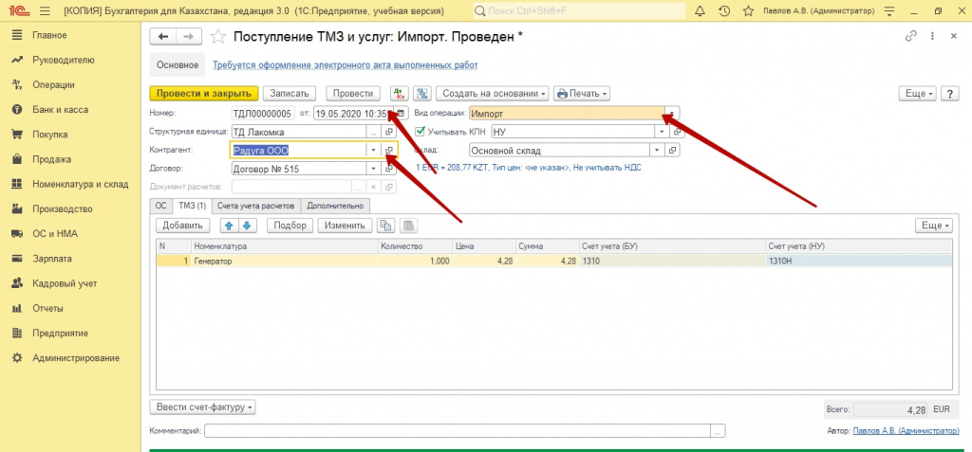The image size is (972, 452).
Task: Select account cell 1310Н
Action: tap(859, 262)
